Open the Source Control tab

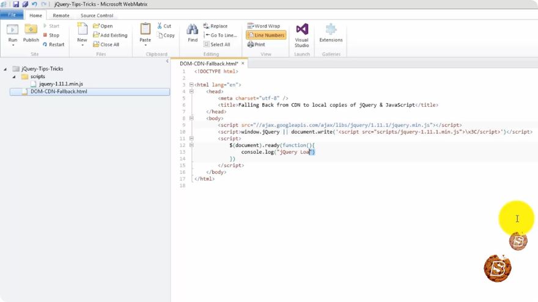[x=97, y=15]
